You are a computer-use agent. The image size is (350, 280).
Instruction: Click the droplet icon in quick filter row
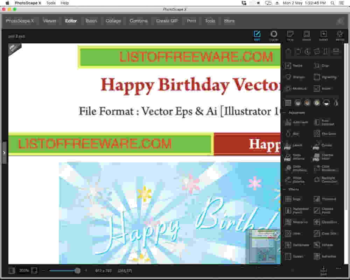pos(336,103)
